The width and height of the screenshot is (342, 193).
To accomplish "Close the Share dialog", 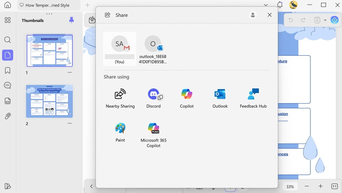I will point(269,15).
